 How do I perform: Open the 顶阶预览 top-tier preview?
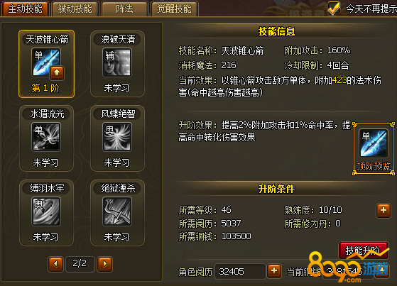pyautogui.click(x=374, y=148)
